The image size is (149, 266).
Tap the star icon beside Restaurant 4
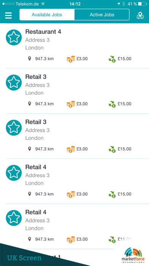point(14,37)
